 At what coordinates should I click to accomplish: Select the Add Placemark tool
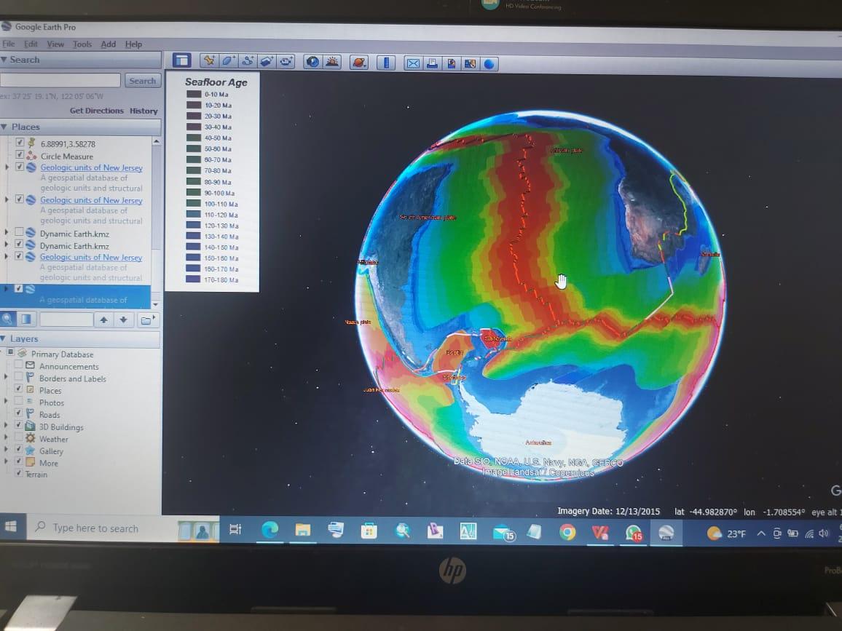pyautogui.click(x=209, y=61)
